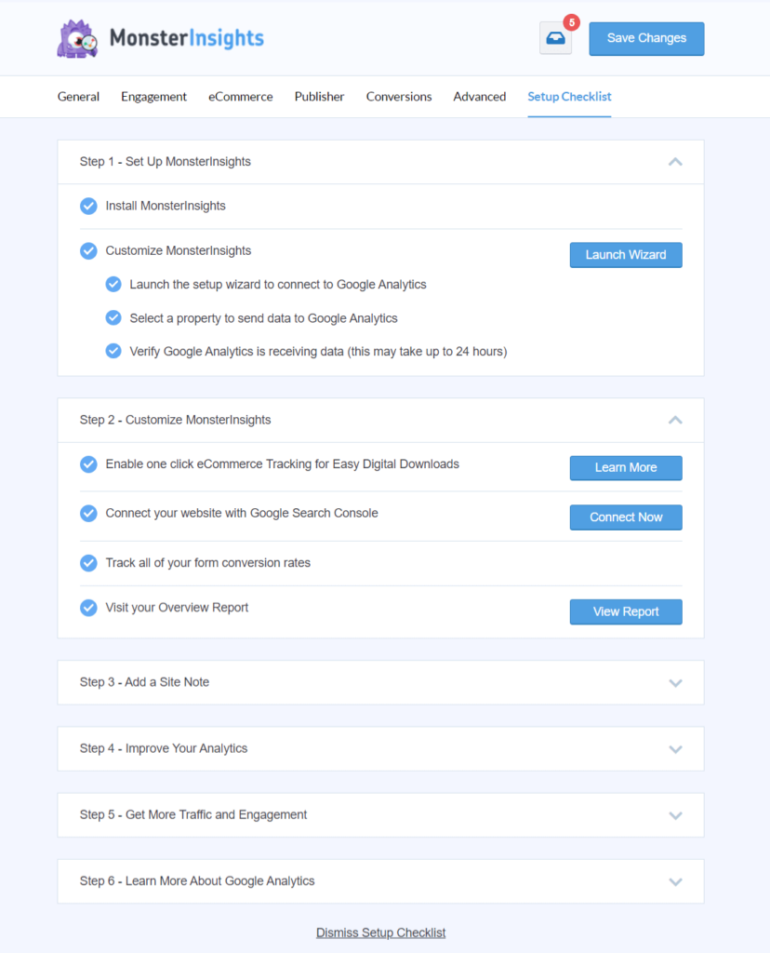Click the check icon beside form conversion rates item
Screen dimensions: 770x953
88,562
